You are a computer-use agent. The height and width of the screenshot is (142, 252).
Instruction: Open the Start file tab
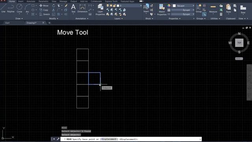click(x=7, y=23)
